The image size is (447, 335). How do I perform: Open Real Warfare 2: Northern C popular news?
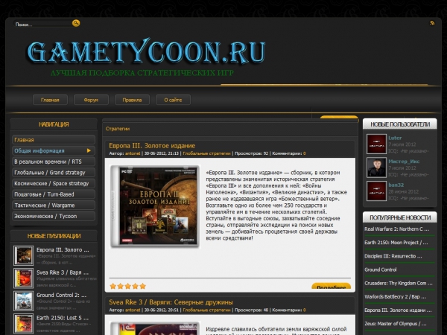coord(397,229)
